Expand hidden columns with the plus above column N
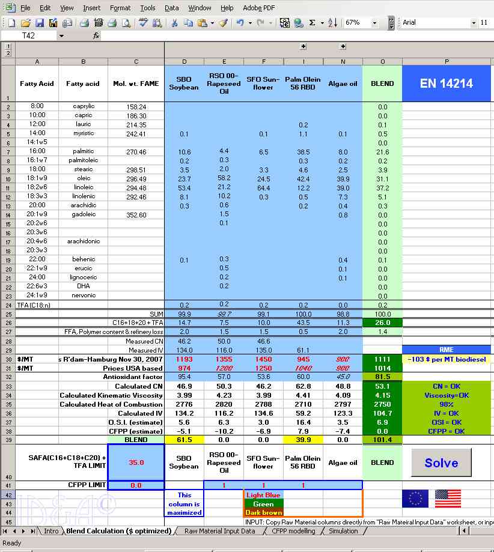Screen dimensions: 494x552 (x=343, y=46)
